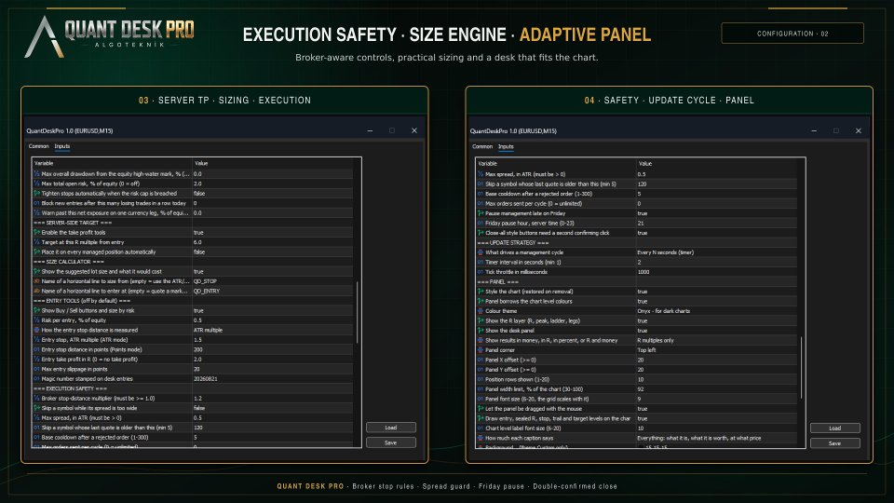
Task: Select the '=== SERVER-SIDE TARGET ===' row
Action: tap(193, 223)
